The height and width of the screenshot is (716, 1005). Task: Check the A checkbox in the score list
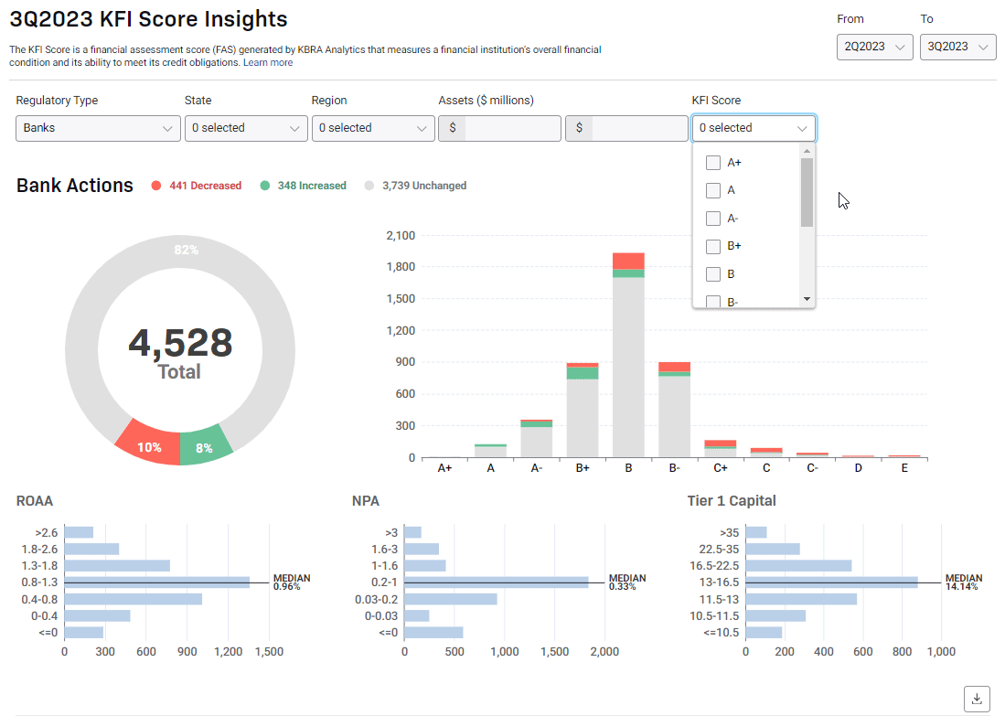coord(711,190)
